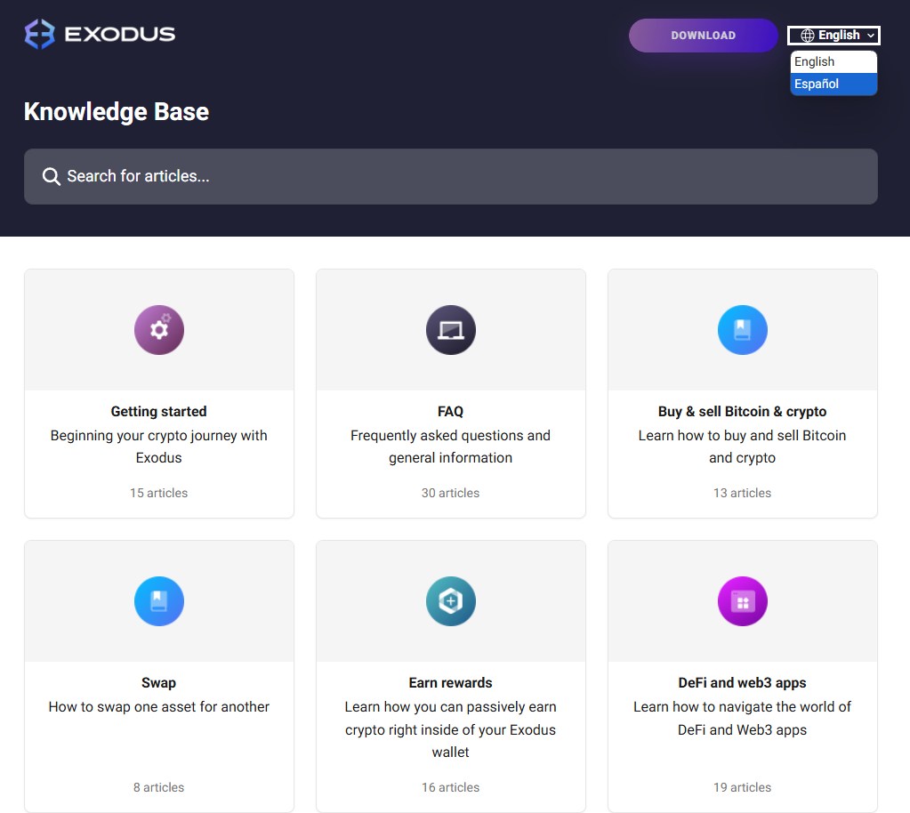Click the '8 articles' count
The width and height of the screenshot is (910, 813).
click(159, 787)
